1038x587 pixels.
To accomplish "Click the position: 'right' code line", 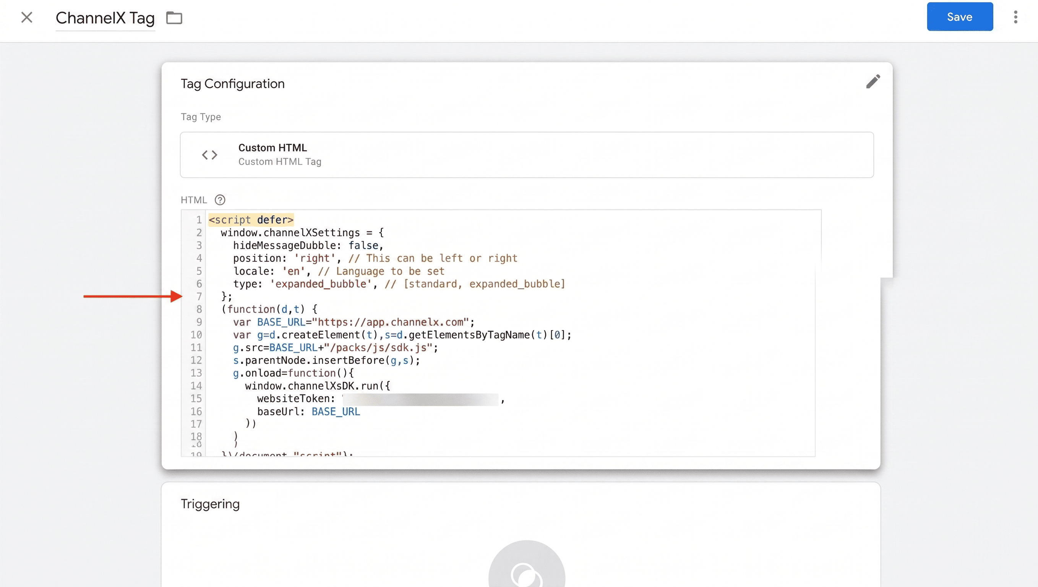I will click(x=375, y=258).
